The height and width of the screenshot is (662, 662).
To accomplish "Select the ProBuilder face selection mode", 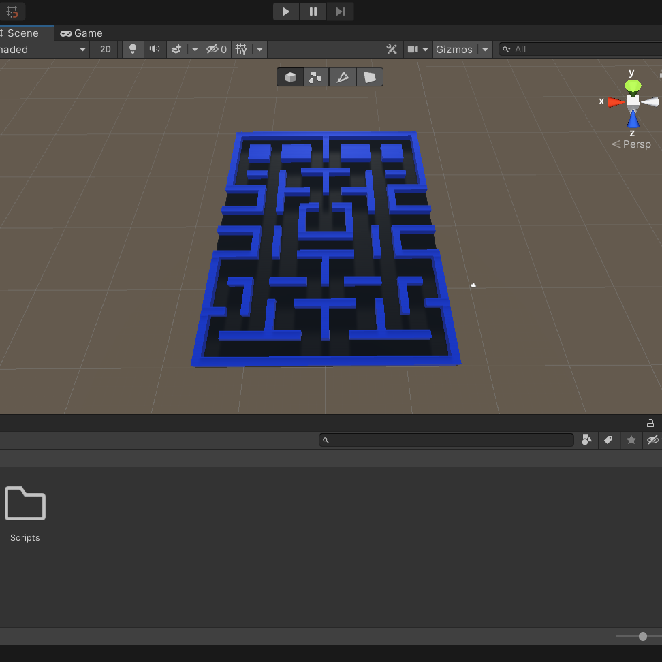I will 369,77.
